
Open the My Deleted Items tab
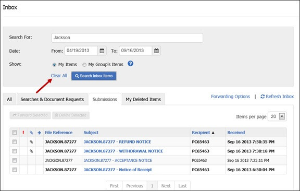[x=143, y=99]
